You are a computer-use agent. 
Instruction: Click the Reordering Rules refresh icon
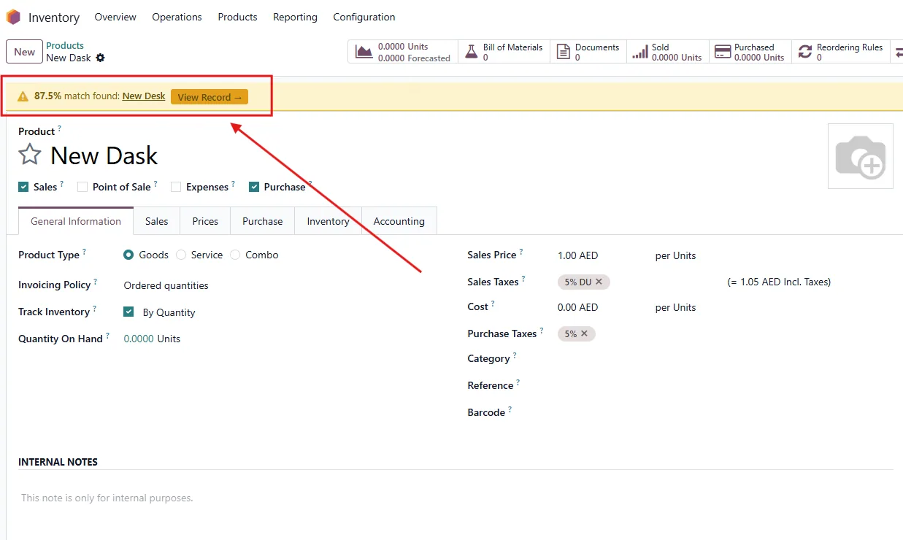tap(805, 52)
